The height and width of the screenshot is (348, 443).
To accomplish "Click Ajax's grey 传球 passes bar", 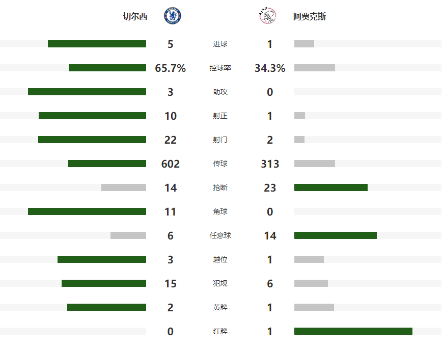I will [315, 164].
